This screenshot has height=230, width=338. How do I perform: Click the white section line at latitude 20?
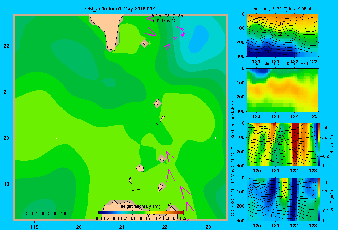pyautogui.click(x=136, y=138)
